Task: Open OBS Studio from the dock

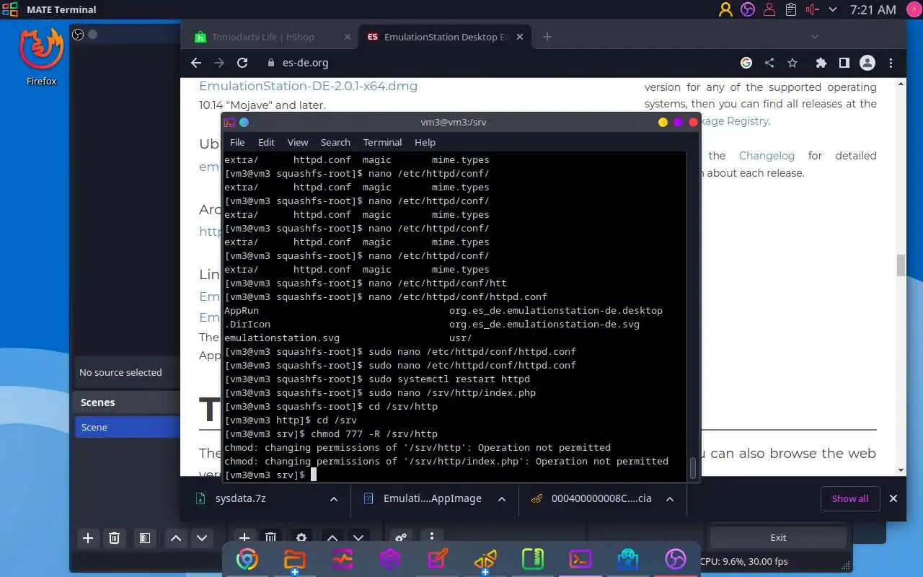Action: (676, 559)
